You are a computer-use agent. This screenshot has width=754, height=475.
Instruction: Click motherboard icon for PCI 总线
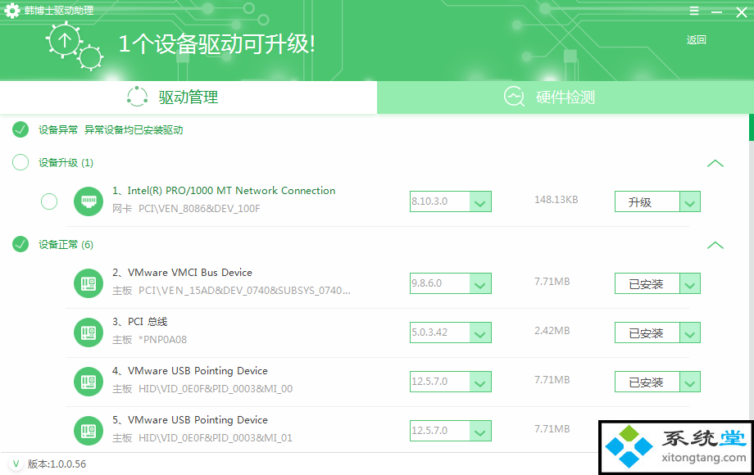pos(89,332)
